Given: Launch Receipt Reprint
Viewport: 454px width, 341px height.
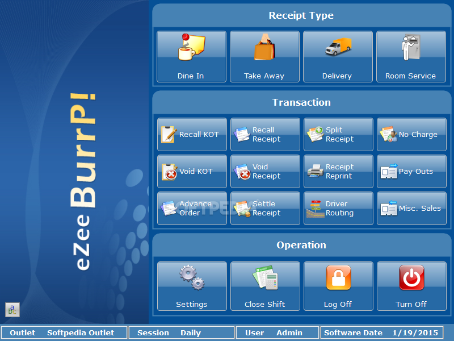Looking at the screenshot, I should pos(338,172).
